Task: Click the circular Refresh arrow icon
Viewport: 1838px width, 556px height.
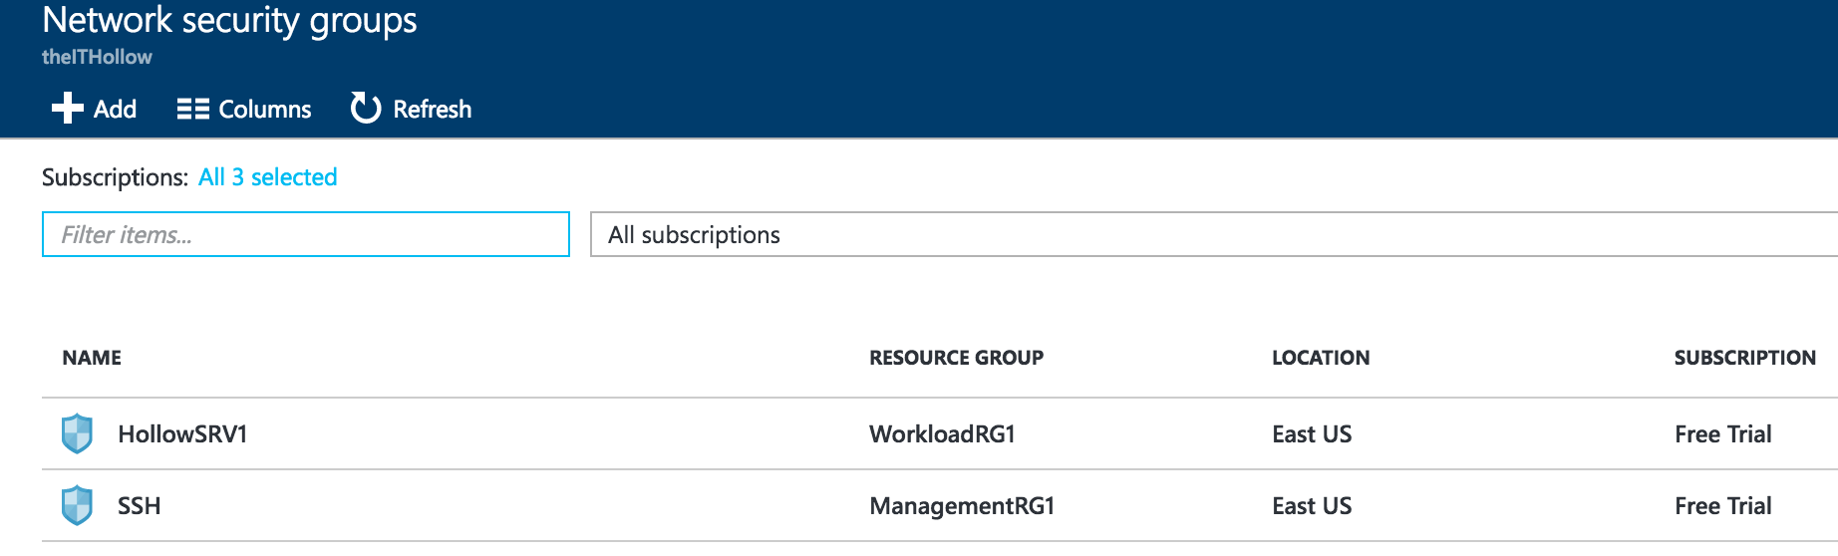Action: [x=365, y=108]
